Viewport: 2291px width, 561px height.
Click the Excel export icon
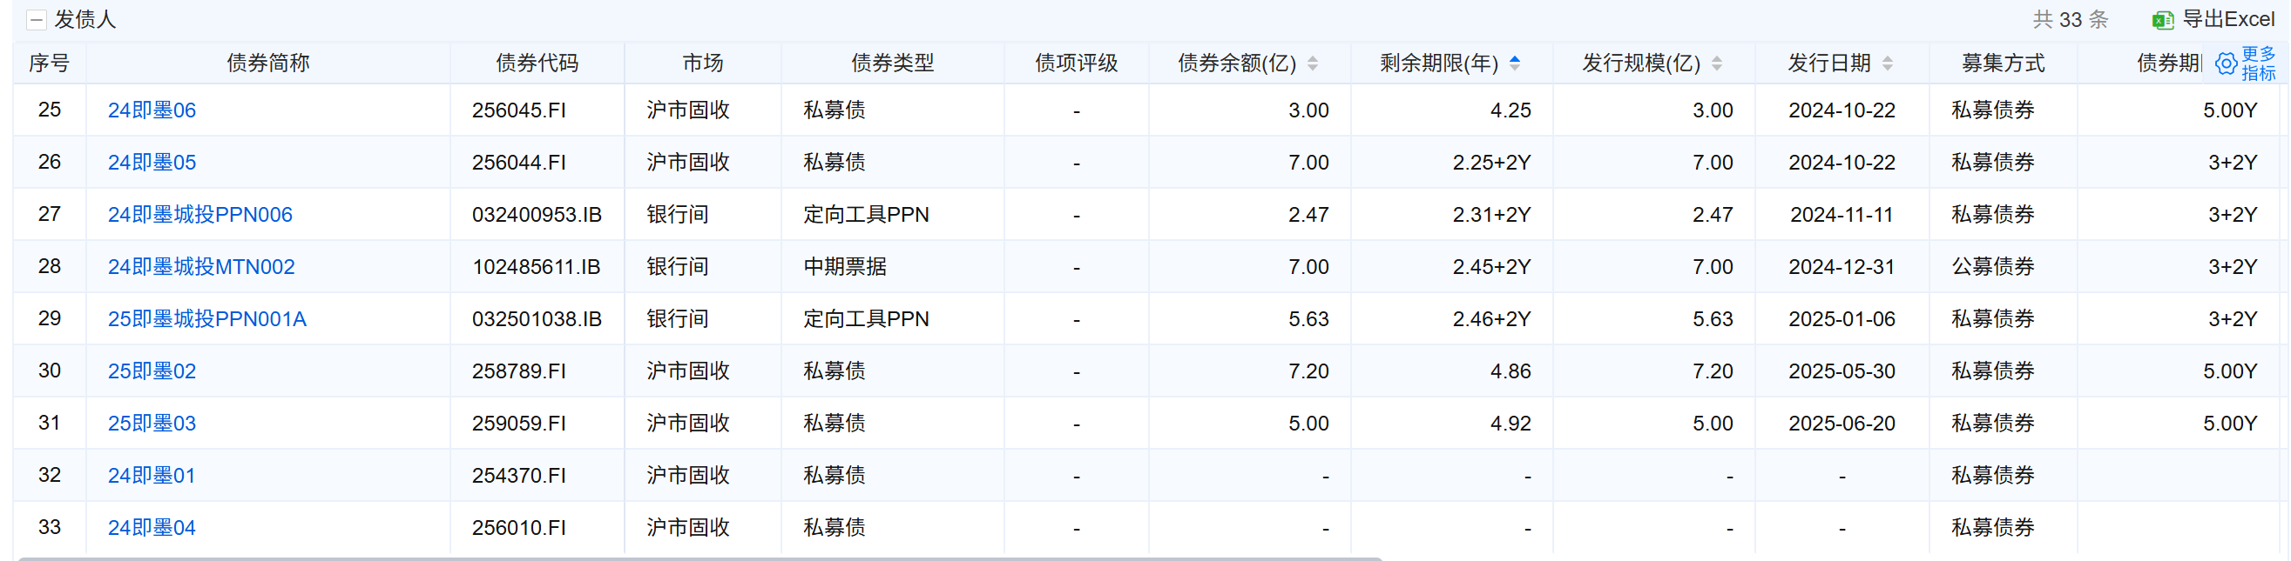2162,19
